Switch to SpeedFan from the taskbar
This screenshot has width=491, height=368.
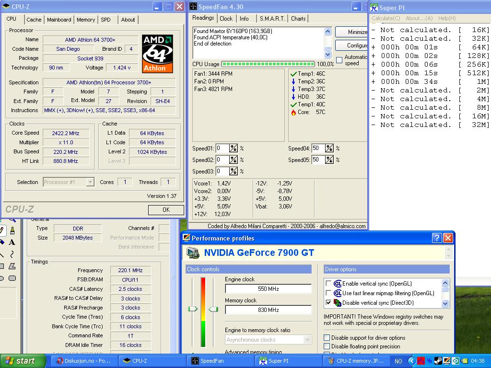click(x=220, y=361)
